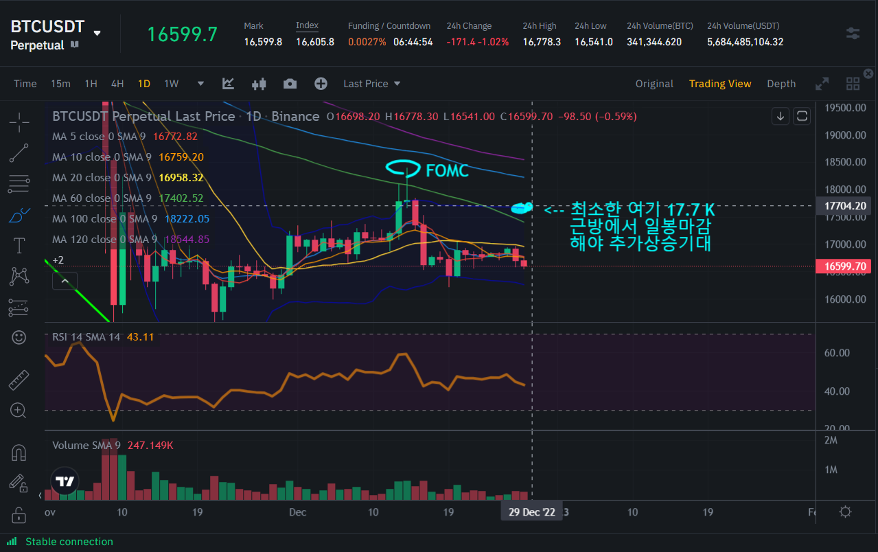Select the 4H timeframe
Viewport: 878px width, 552px height.
(117, 84)
